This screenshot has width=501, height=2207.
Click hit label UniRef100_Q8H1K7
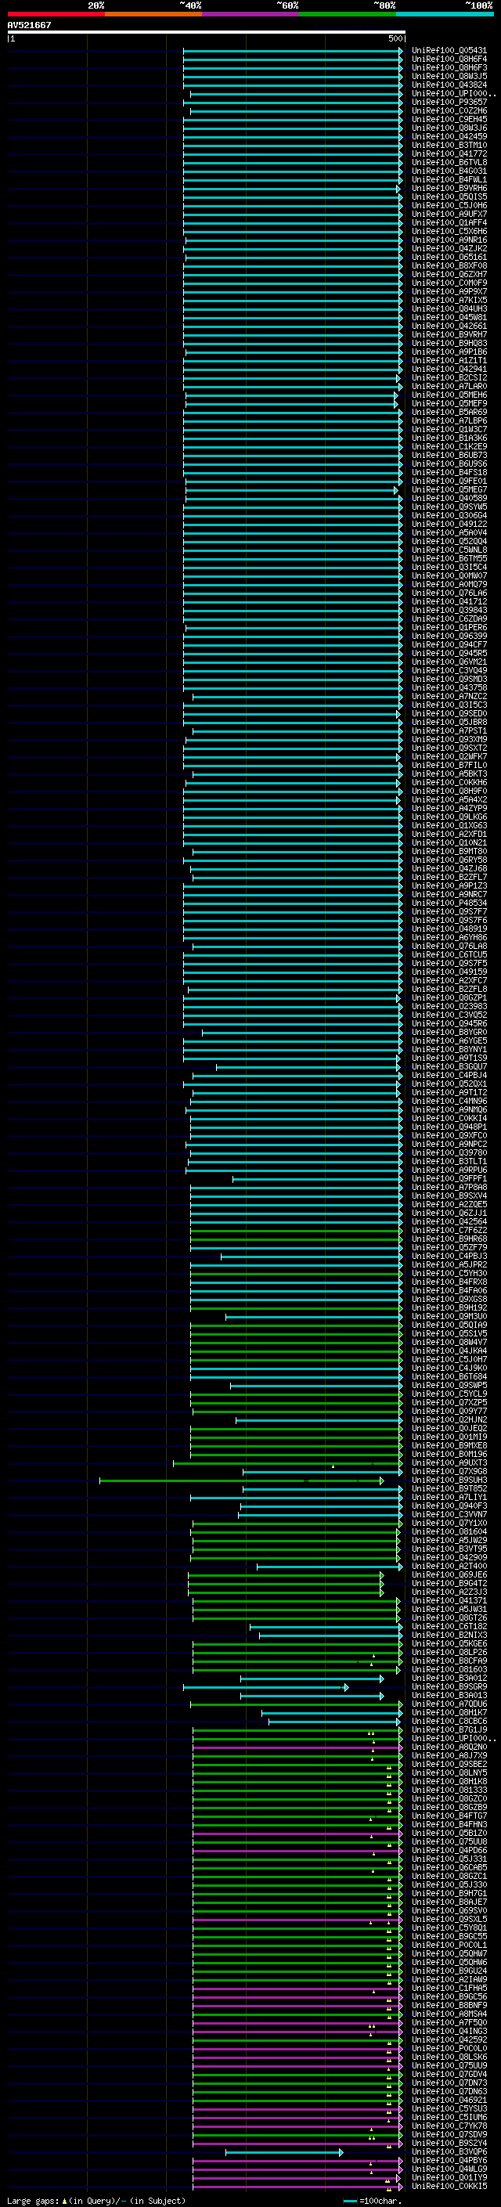click(x=449, y=1713)
